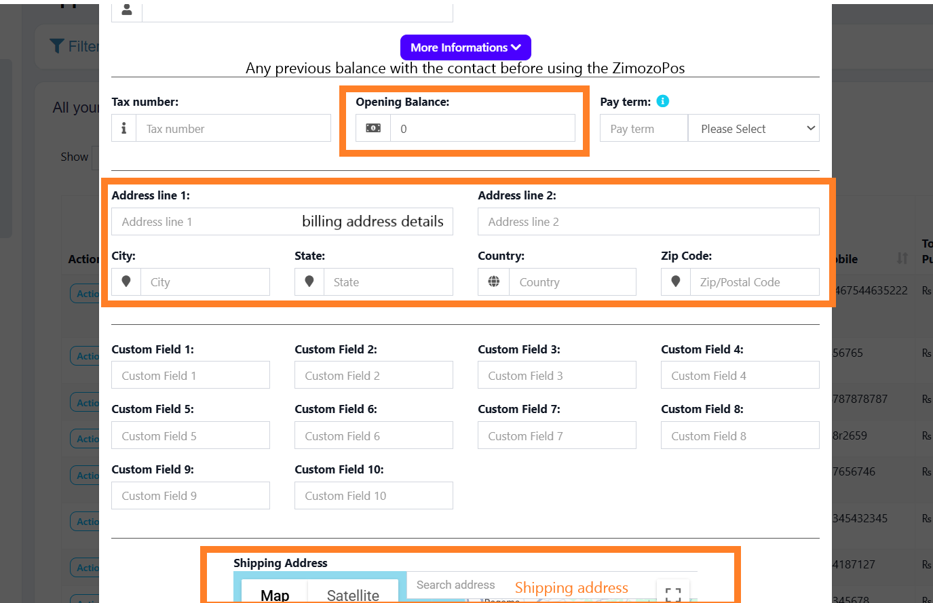Click the Opening Balance input field

point(482,128)
